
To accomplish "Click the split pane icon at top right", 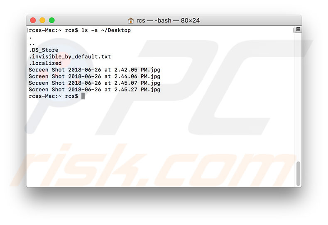I will (x=299, y=29).
